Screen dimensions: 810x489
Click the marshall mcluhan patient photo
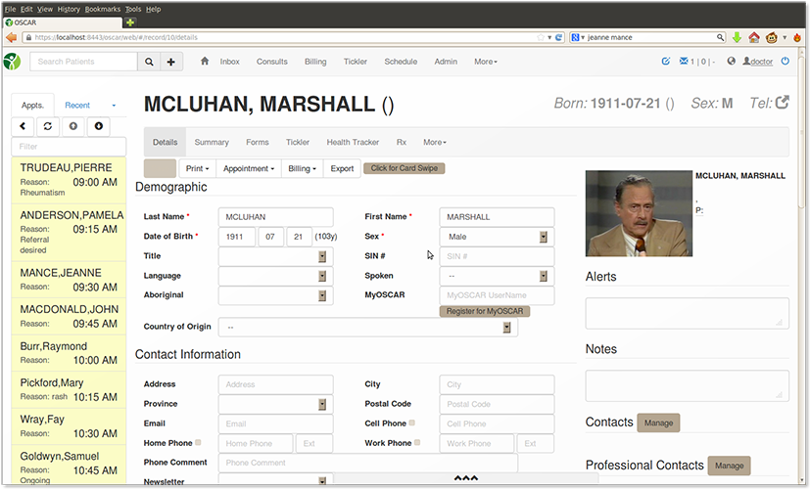(x=639, y=213)
